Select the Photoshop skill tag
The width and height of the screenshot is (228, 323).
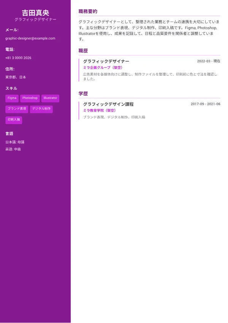click(30, 98)
